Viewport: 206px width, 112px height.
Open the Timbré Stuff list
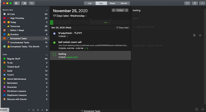[25, 67]
